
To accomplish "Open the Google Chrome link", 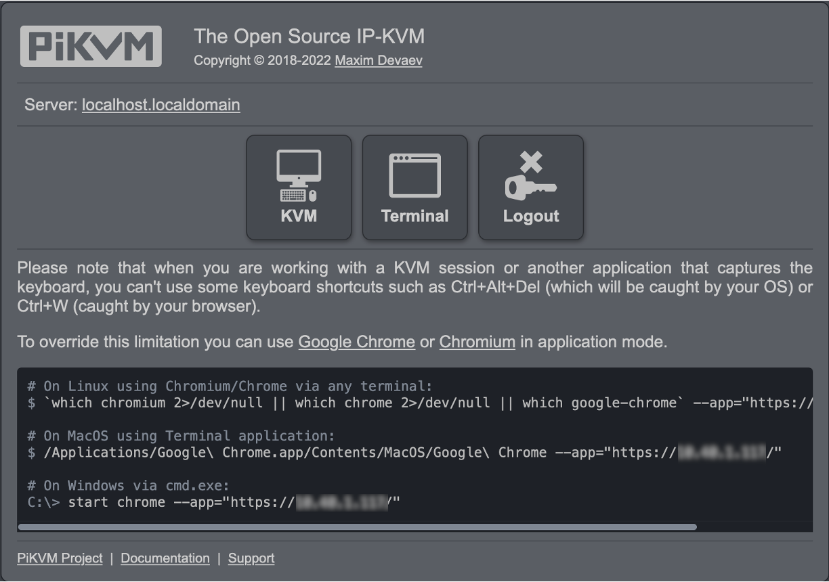I will 357,342.
